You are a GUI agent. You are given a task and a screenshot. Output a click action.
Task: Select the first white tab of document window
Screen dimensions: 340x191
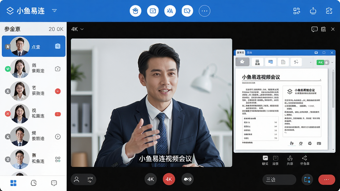(x=240, y=53)
